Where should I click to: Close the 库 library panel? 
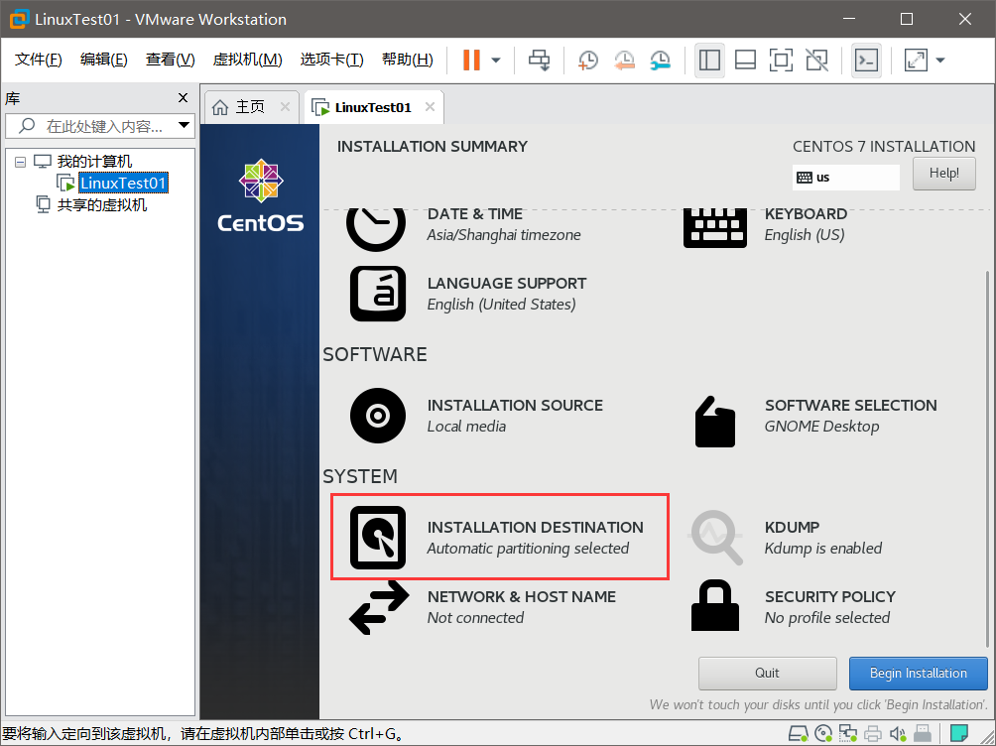[183, 98]
